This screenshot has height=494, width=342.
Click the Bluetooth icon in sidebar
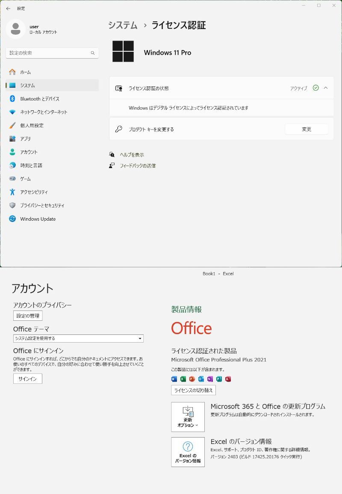click(12, 99)
